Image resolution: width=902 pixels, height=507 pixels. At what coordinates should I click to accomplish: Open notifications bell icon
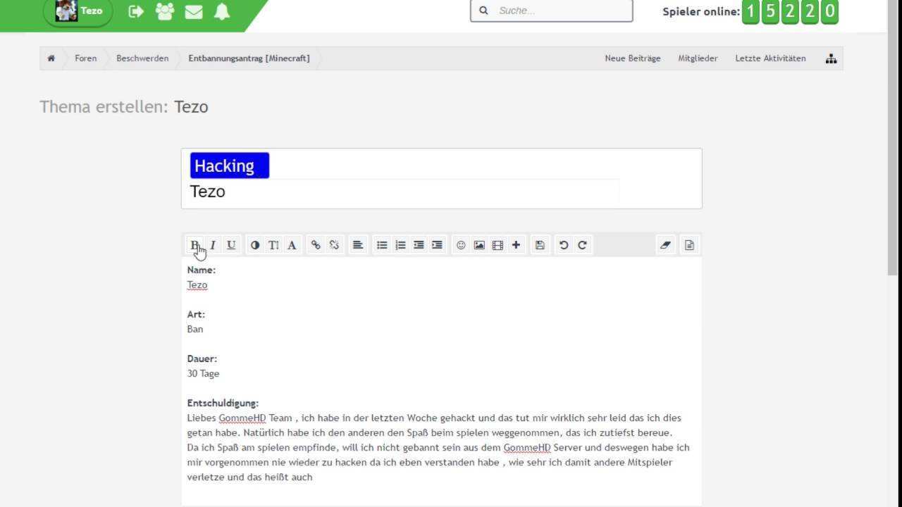coord(222,11)
